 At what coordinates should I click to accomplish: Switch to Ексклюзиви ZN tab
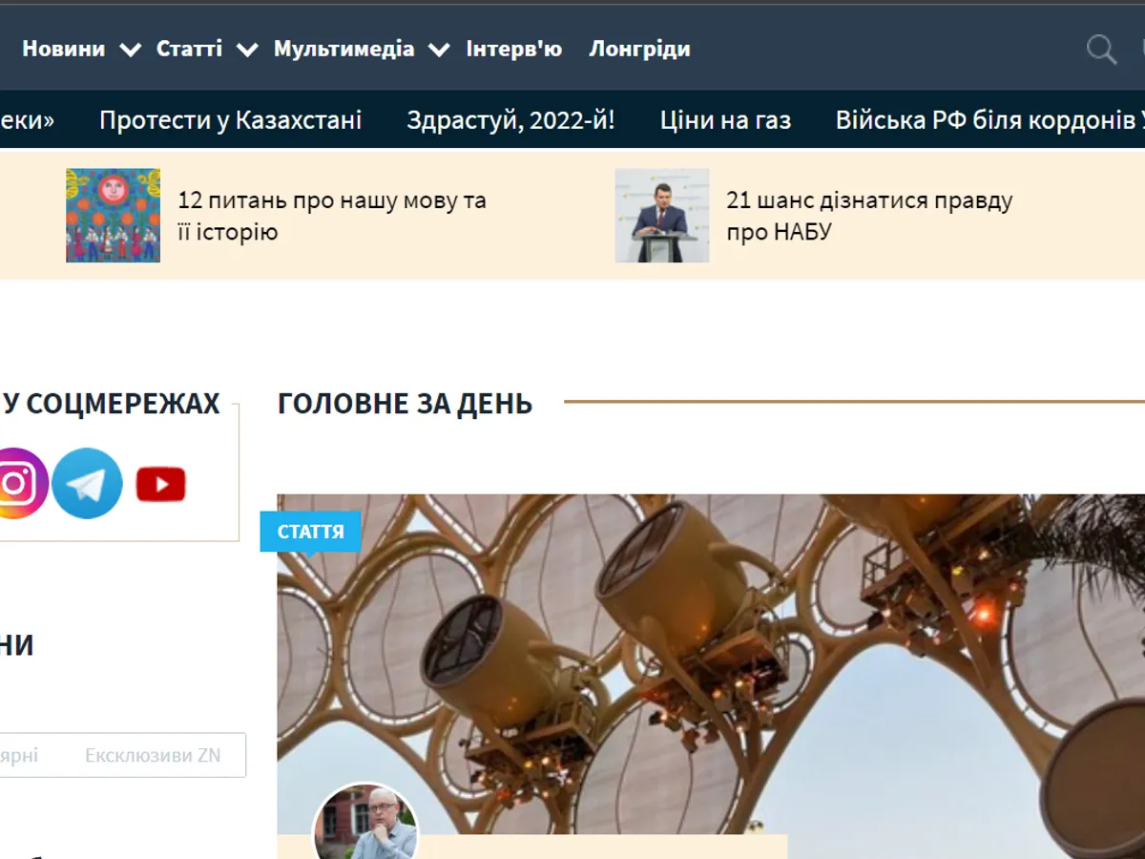153,756
